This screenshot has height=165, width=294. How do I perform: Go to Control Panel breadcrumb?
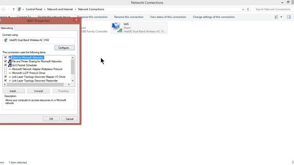pyautogui.click(x=34, y=9)
